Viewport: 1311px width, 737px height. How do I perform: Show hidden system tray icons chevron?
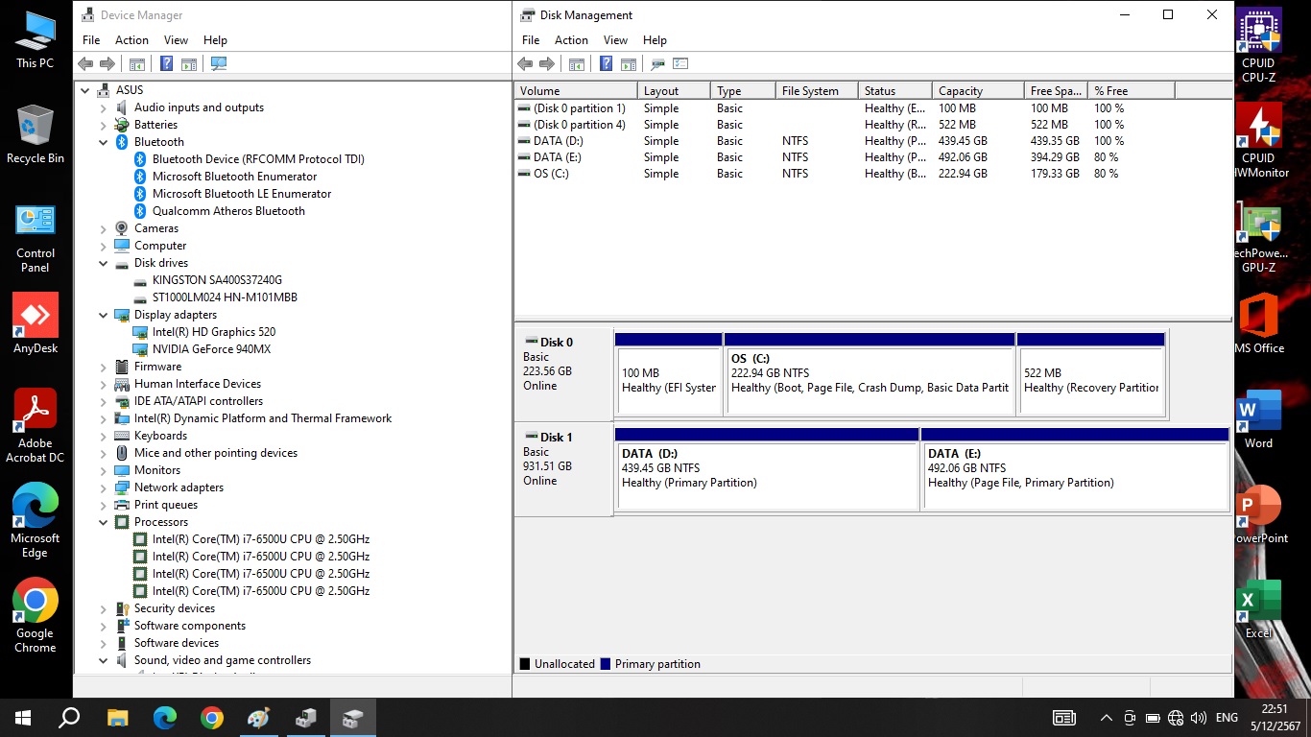pos(1106,718)
